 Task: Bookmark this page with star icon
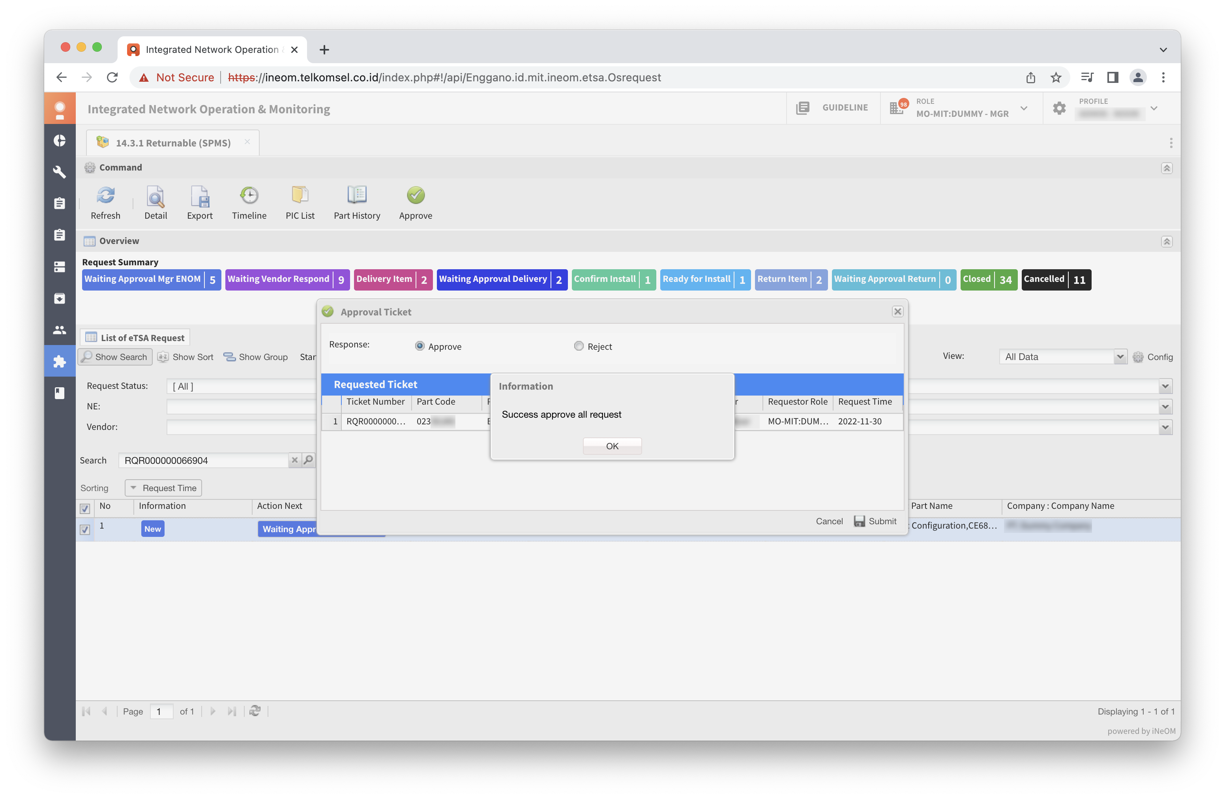point(1056,77)
